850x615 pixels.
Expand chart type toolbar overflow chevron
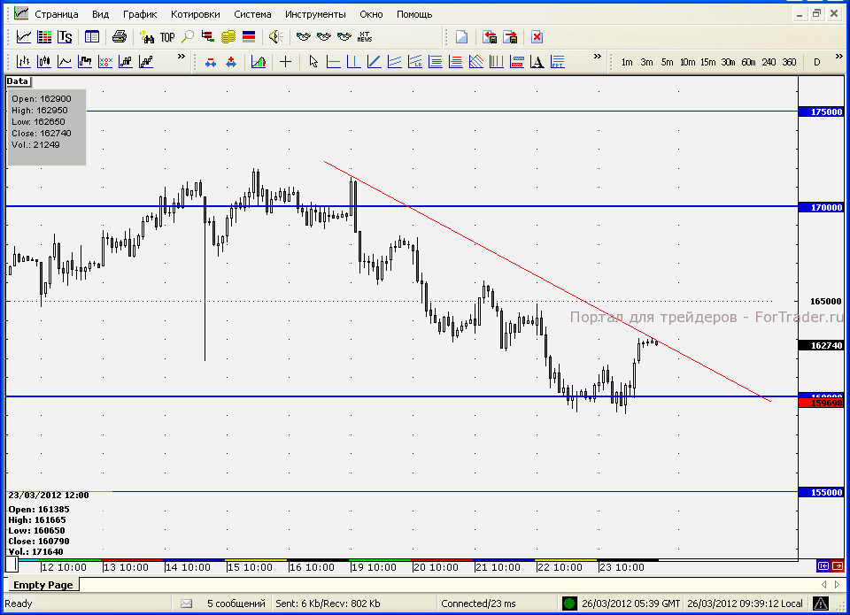point(182,58)
